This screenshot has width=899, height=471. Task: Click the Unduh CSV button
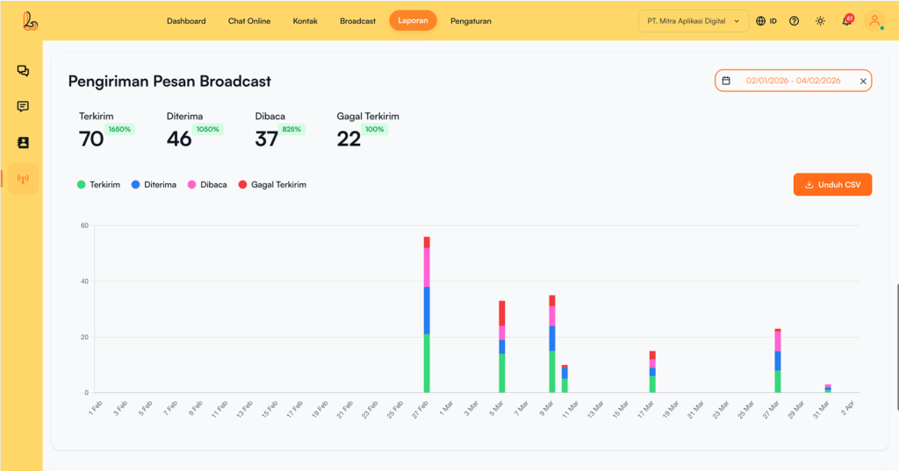[x=832, y=185]
